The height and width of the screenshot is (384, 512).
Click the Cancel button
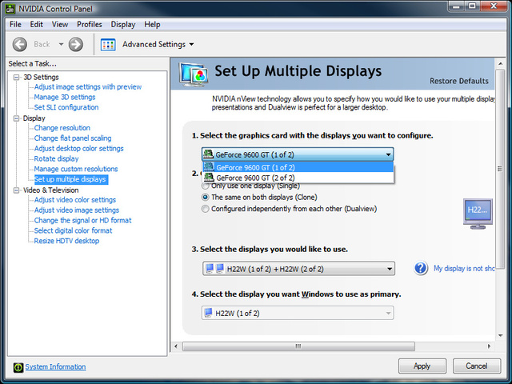pos(477,366)
